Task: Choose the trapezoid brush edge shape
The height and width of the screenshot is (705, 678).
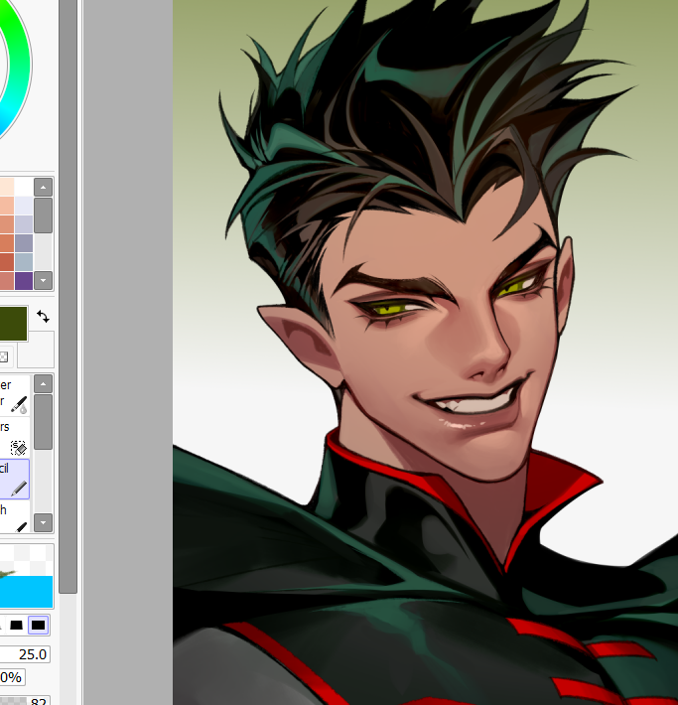Action: coord(16,625)
